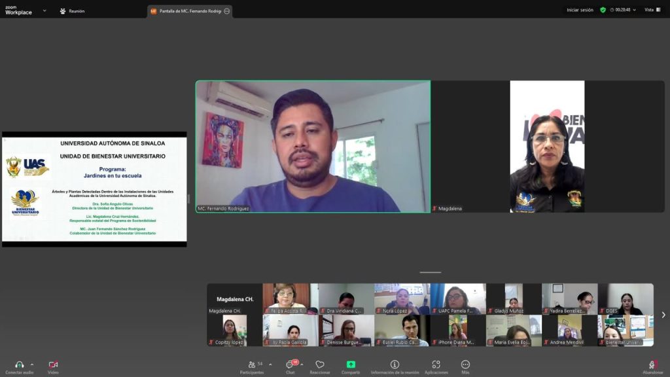The width and height of the screenshot is (670, 377).
Task: Click Iniciar sesión in the top bar
Action: (x=580, y=10)
